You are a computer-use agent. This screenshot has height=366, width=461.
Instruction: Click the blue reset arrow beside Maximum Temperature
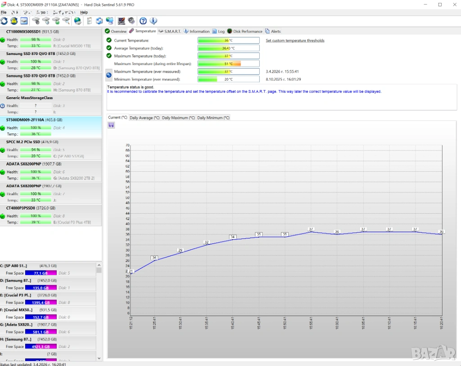[x=108, y=75]
